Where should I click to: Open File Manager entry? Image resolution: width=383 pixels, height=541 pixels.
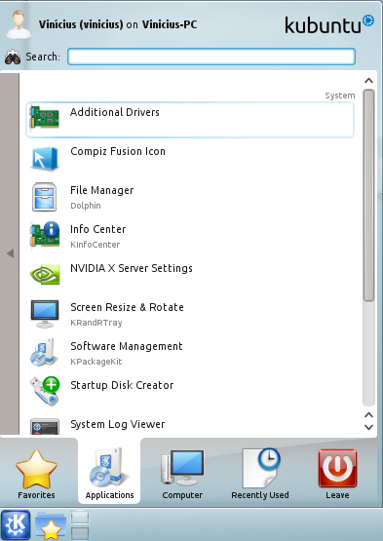(x=190, y=197)
